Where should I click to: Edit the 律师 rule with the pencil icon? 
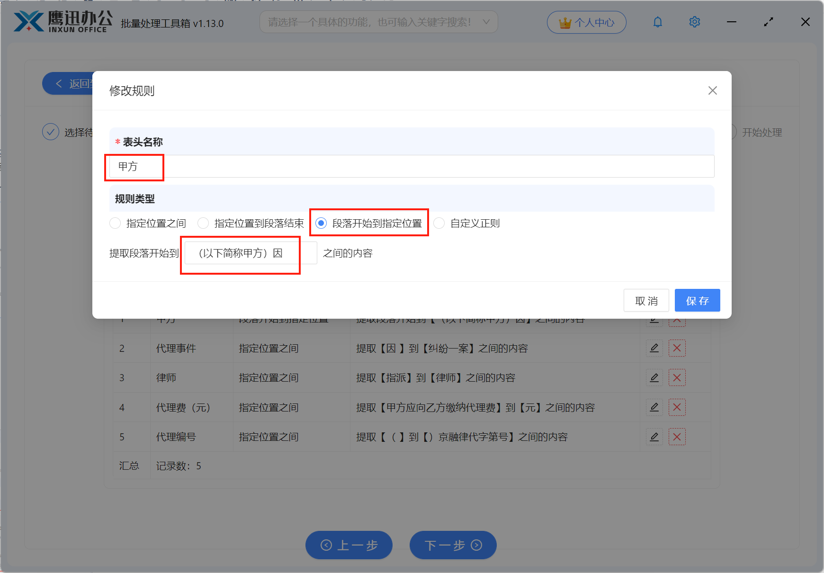click(654, 377)
